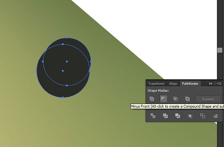Select the Pathfinder tab
This screenshot has width=224, height=147.
click(x=190, y=84)
